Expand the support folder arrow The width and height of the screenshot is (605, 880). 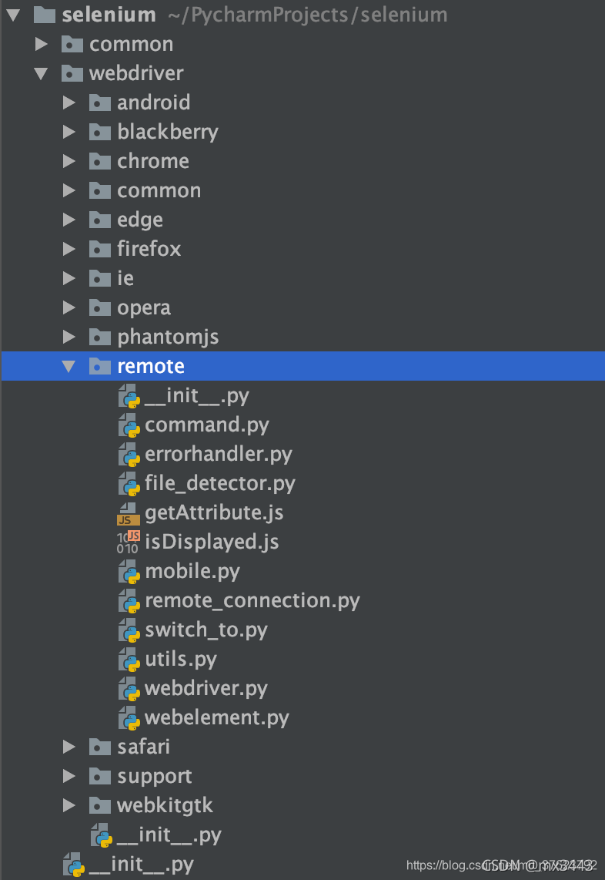click(x=69, y=776)
